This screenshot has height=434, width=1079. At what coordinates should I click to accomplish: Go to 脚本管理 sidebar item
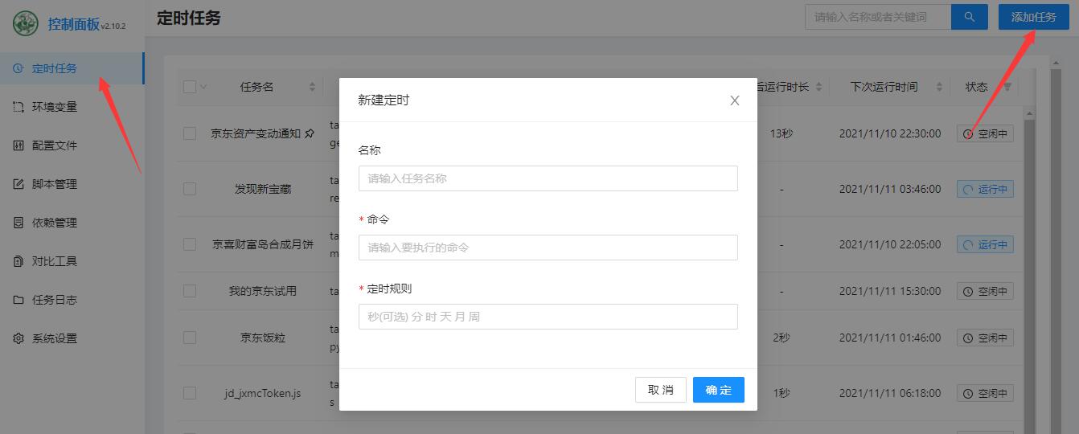point(55,184)
